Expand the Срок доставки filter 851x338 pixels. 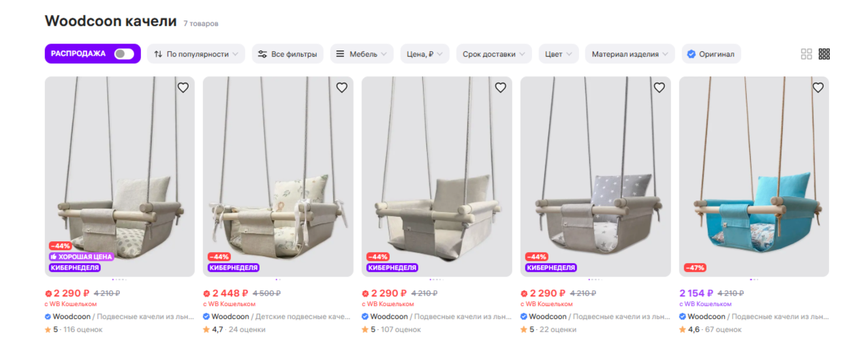point(494,54)
